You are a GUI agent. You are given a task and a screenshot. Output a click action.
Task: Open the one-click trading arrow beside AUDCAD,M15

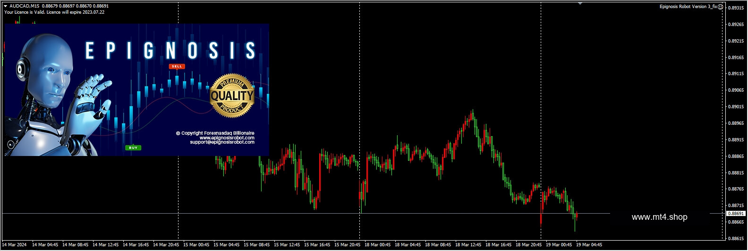click(x=6, y=6)
